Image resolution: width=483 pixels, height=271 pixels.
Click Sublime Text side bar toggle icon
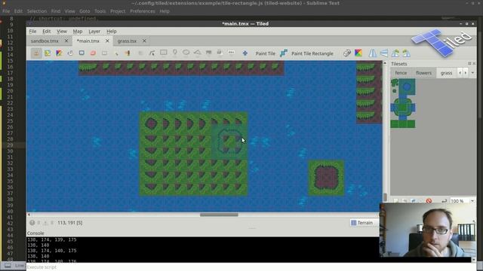coord(8,265)
